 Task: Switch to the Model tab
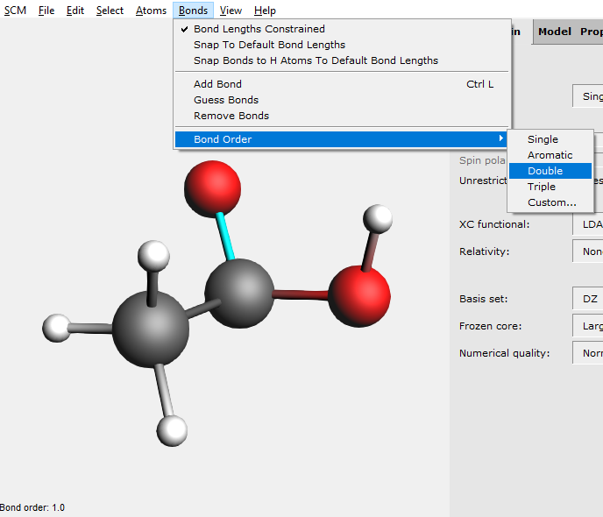[x=555, y=32]
